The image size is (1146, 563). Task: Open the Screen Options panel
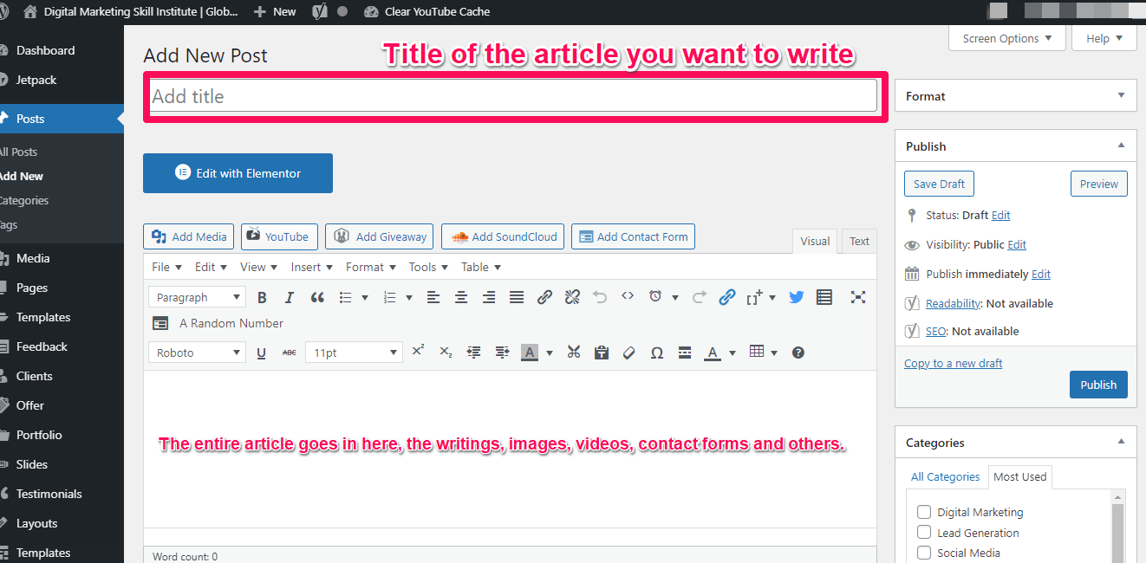click(1006, 38)
